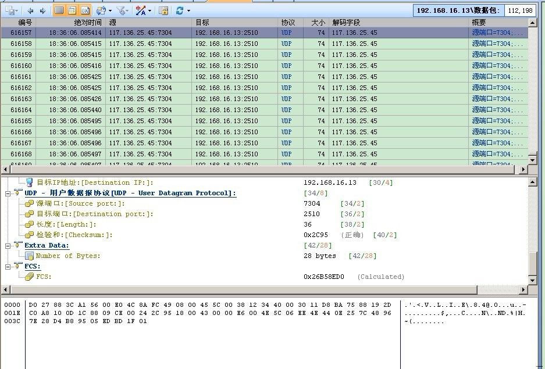Viewport: 545px width, 369px height.
Task: Go to next packet with right arrow
Action: [42, 10]
